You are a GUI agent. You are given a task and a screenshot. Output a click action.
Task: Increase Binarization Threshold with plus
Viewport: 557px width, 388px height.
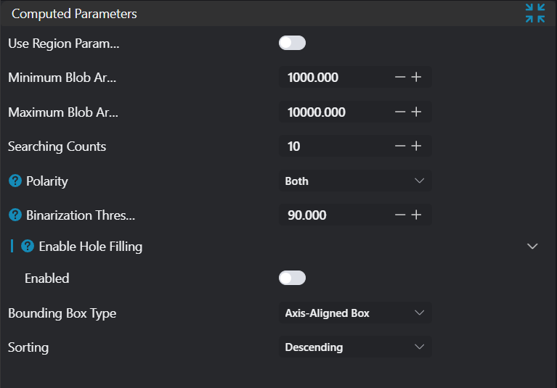[416, 215]
